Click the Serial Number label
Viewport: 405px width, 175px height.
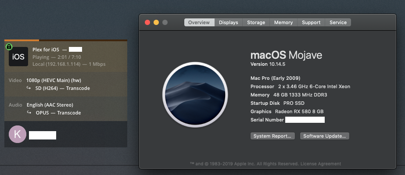coord(267,120)
